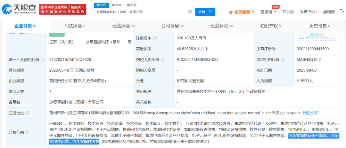
Task: Select the 查老板 search mode
Action: [x=116, y=5]
